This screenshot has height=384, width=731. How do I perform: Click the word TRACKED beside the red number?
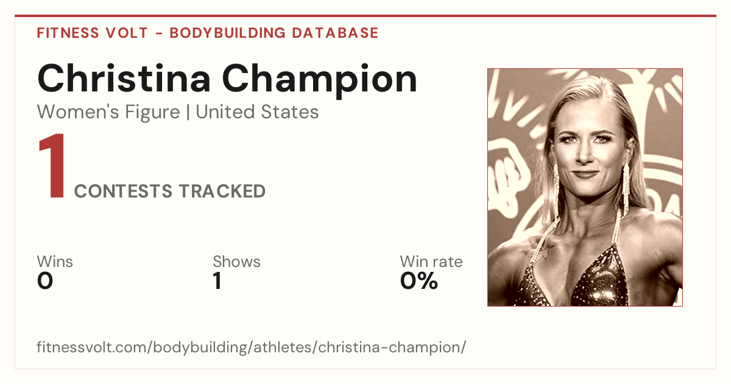(x=222, y=191)
